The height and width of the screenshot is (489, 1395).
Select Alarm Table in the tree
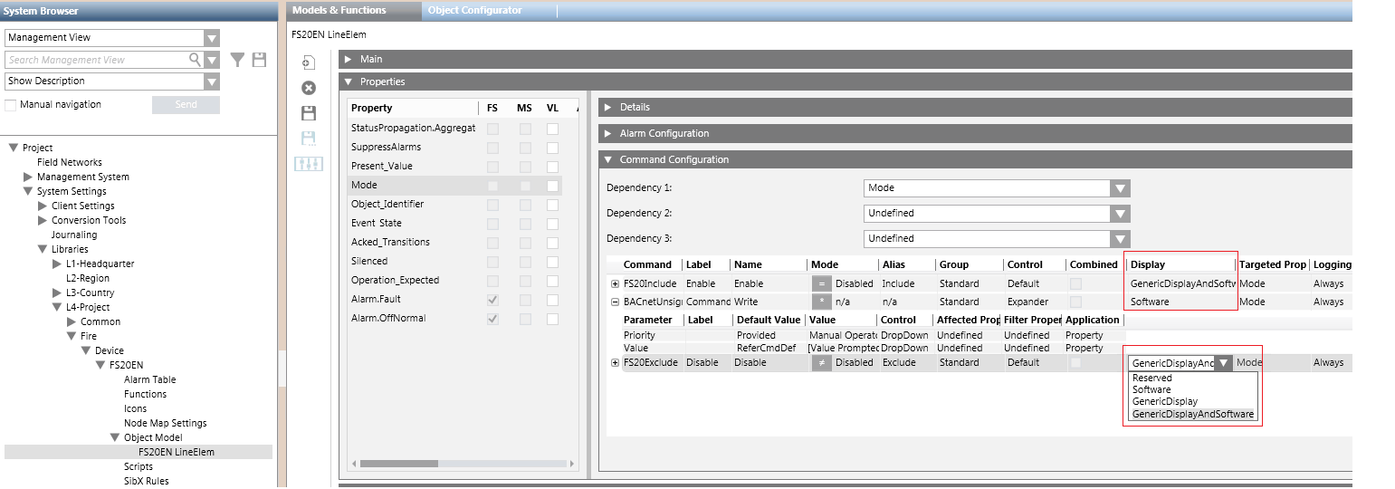[x=149, y=379]
